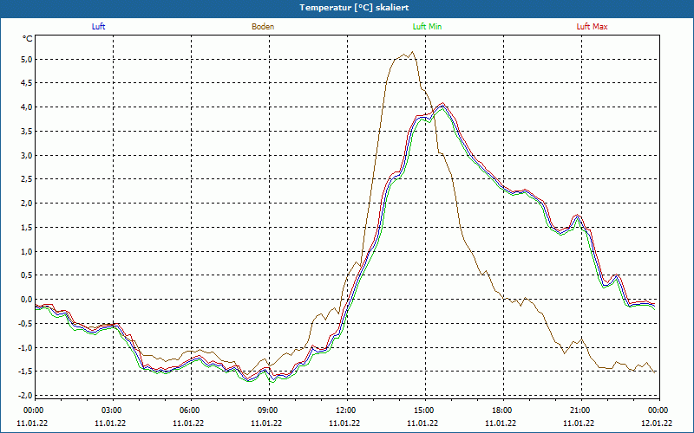The width and height of the screenshot is (694, 433).
Task: Click the '12:00' time axis label
Action: 347,410
